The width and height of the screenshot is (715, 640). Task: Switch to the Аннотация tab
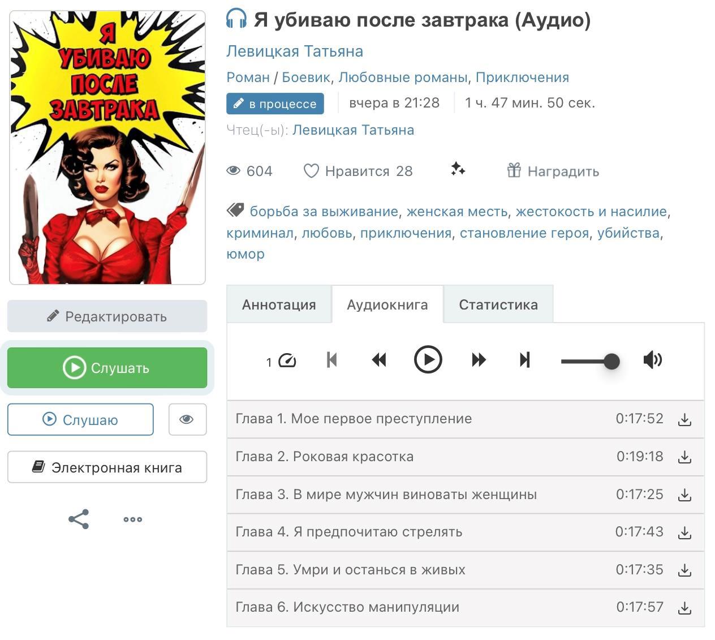tap(279, 304)
